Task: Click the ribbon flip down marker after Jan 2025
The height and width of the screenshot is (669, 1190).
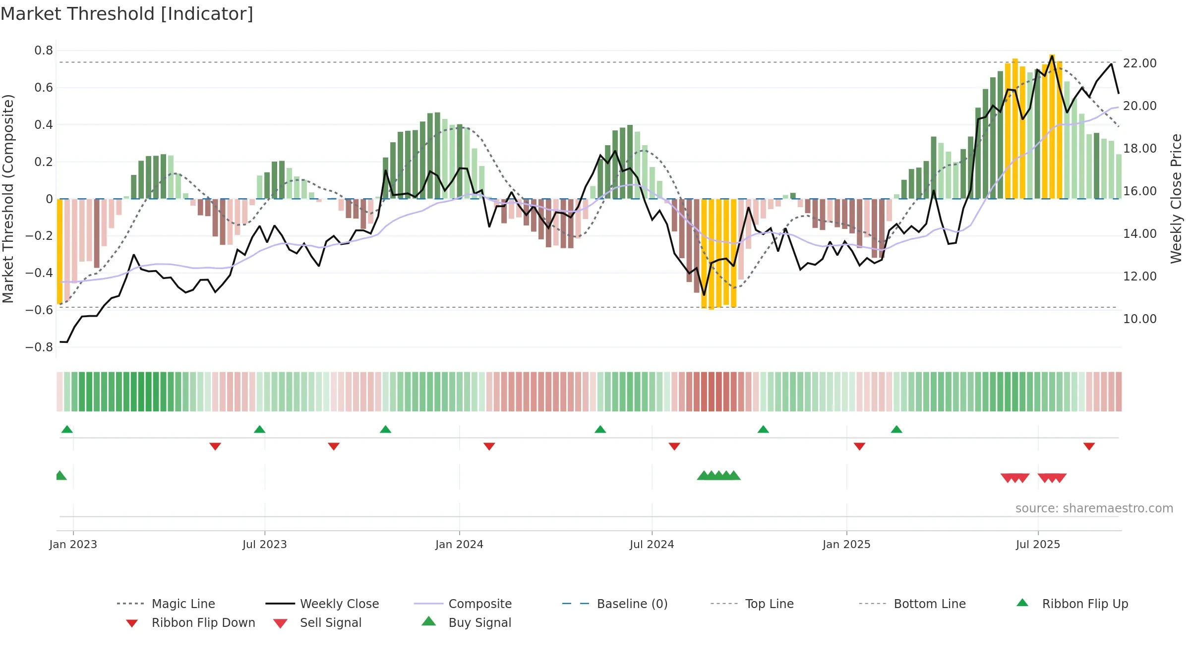Action: pos(860,446)
